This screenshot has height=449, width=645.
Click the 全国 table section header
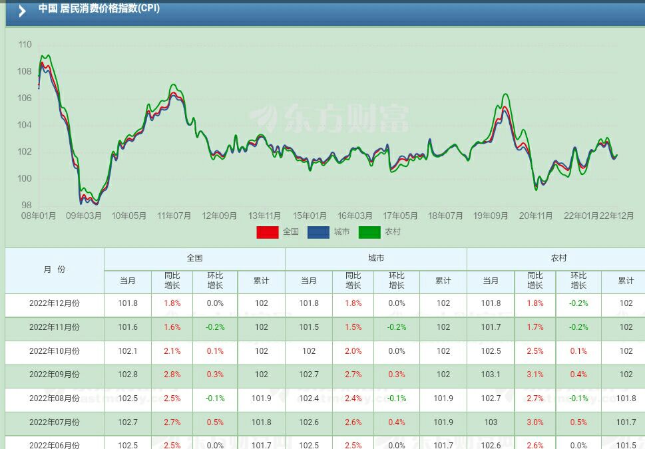194,257
